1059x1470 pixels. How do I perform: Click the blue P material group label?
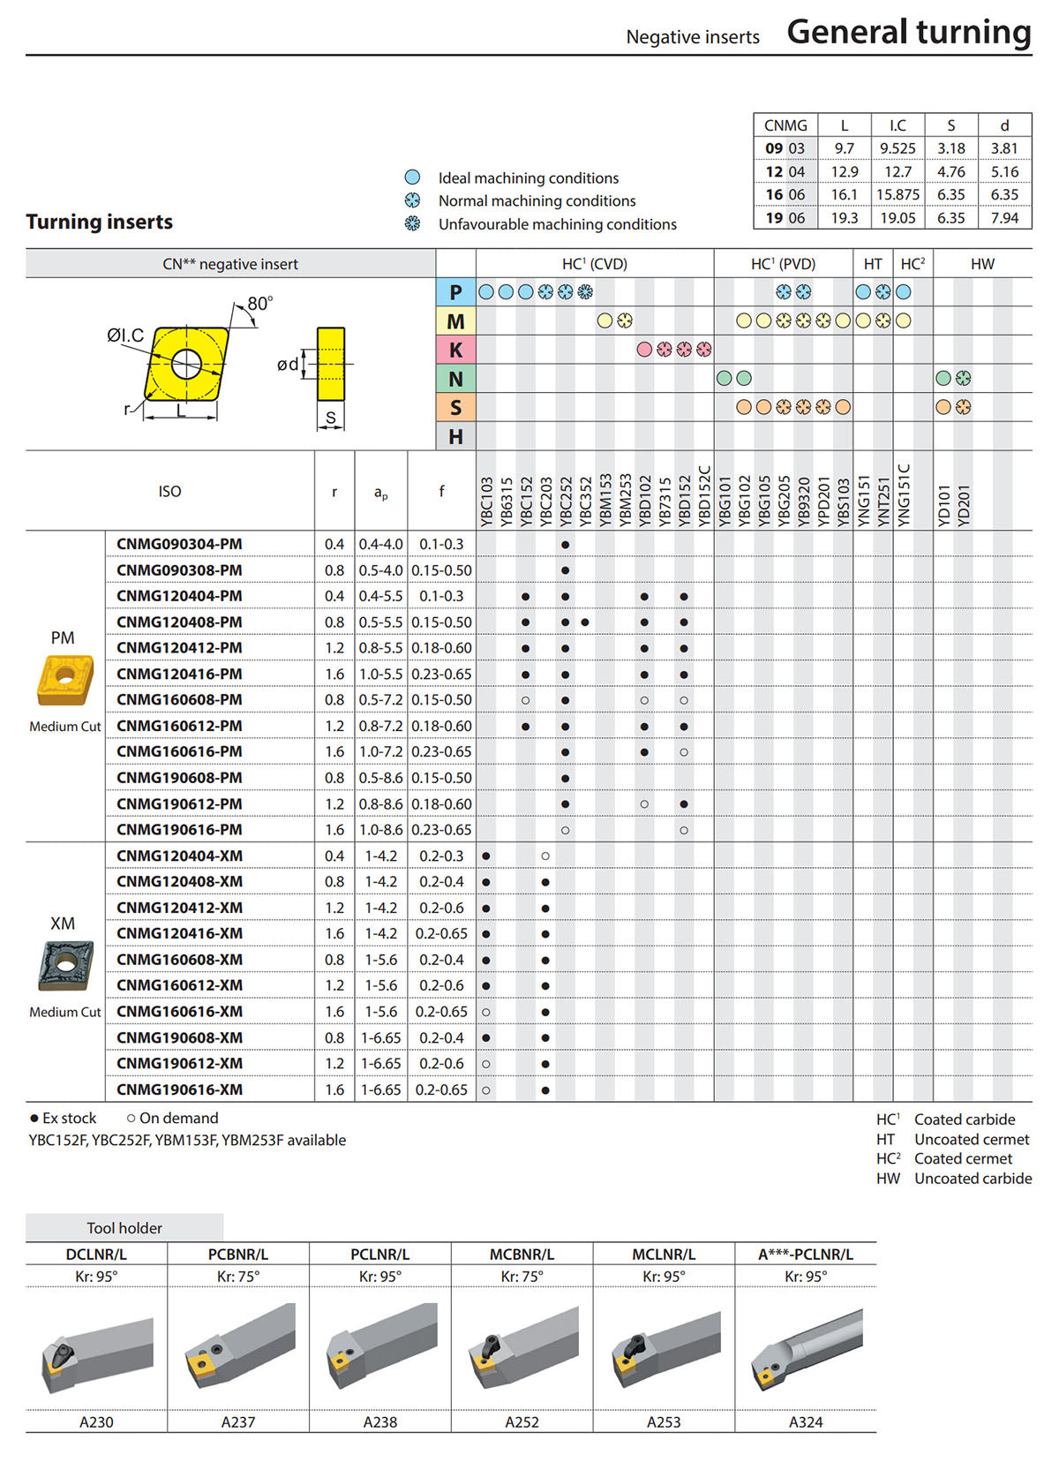click(455, 292)
